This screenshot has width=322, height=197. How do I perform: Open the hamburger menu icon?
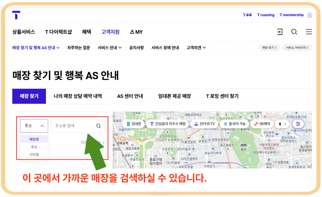tap(309, 32)
